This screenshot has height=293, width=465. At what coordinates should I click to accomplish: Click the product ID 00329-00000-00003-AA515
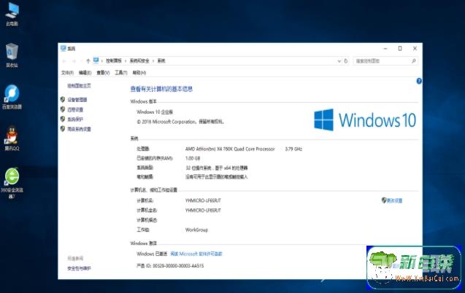(x=178, y=266)
